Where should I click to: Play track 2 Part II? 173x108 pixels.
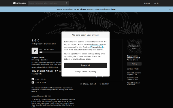click(x=33, y=82)
